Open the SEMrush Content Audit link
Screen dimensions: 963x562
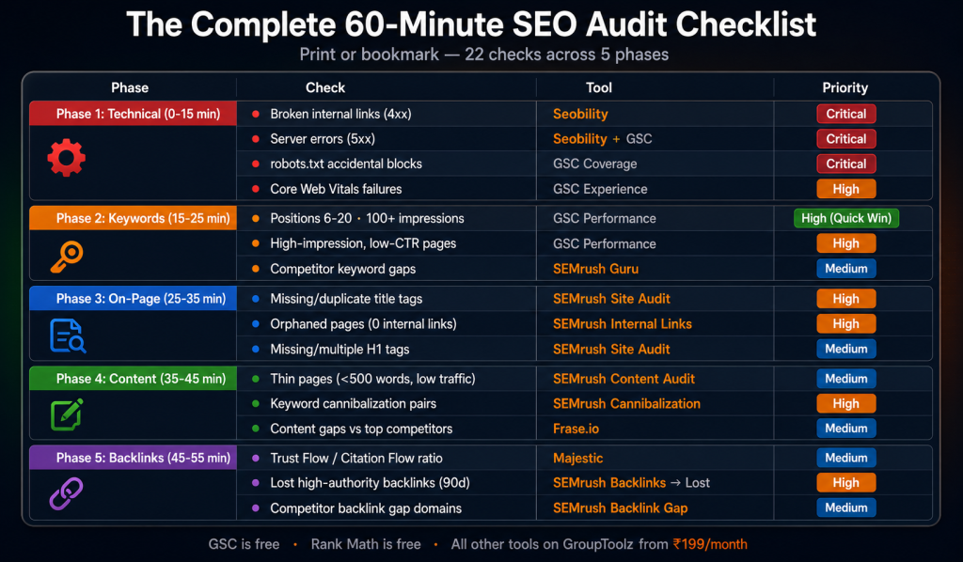[x=624, y=379]
